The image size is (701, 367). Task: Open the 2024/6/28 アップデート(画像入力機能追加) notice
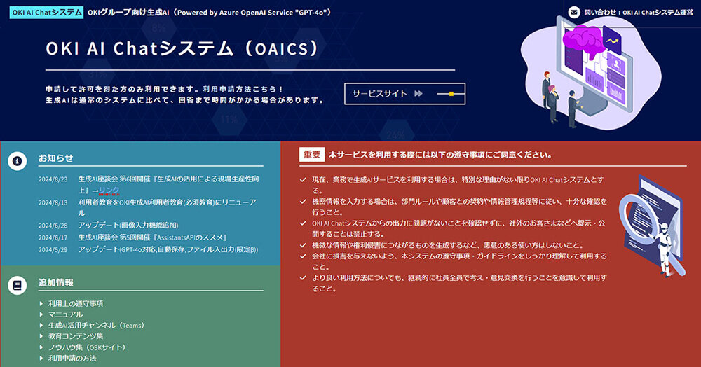[x=128, y=226]
